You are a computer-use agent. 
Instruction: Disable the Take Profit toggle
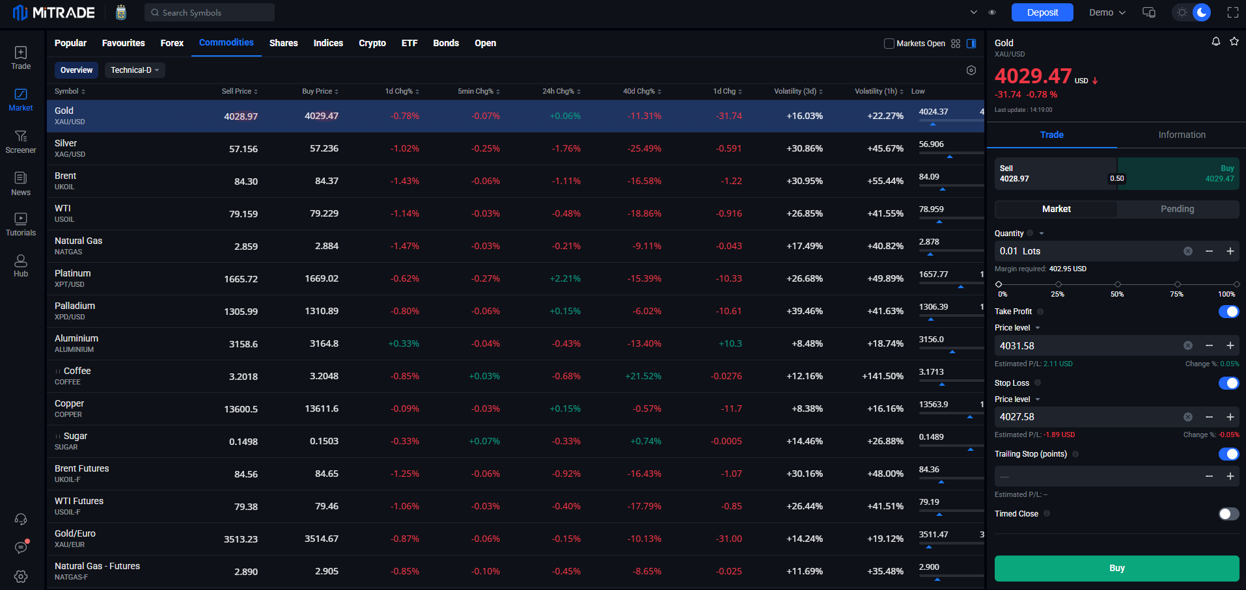[x=1228, y=312]
